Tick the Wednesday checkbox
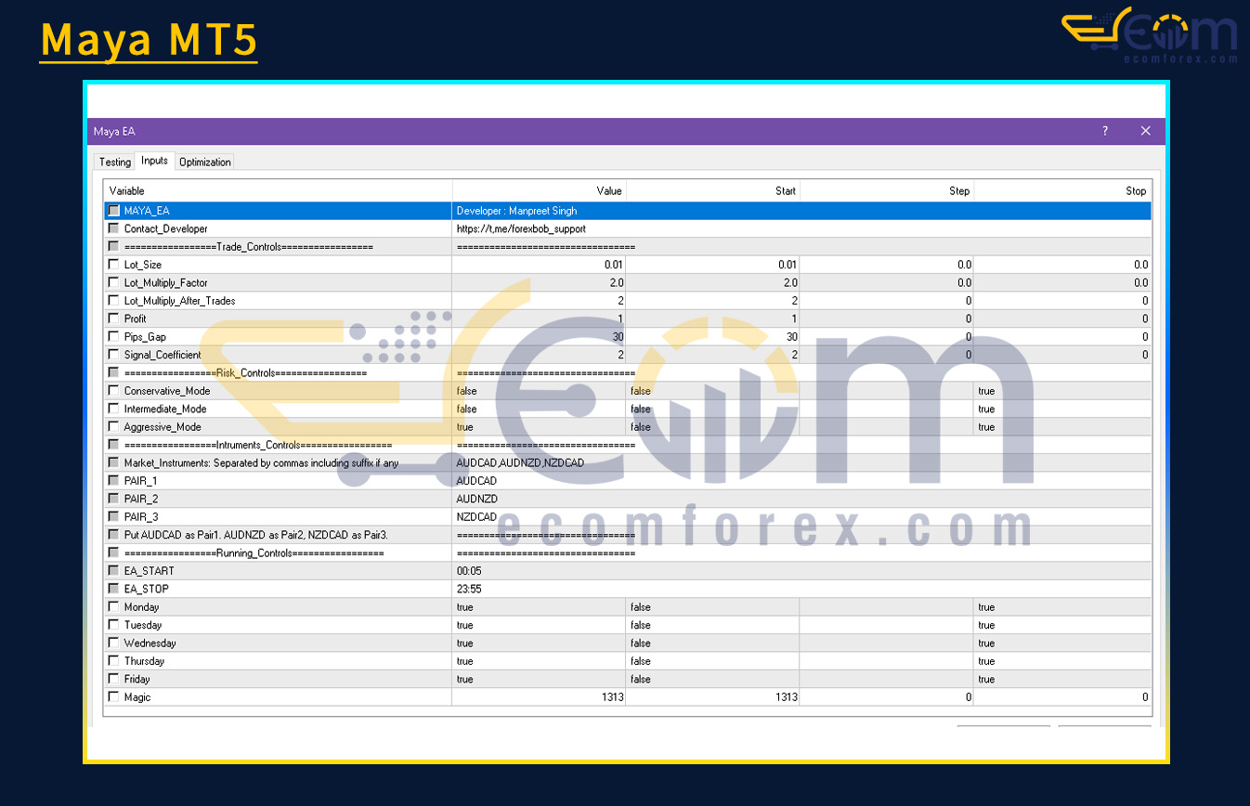The image size is (1250, 806). tap(113, 643)
